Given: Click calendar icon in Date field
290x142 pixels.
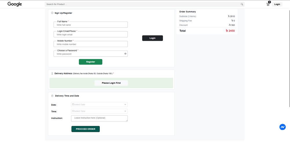Looking at the screenshot, I should pyautogui.click(x=73, y=105).
